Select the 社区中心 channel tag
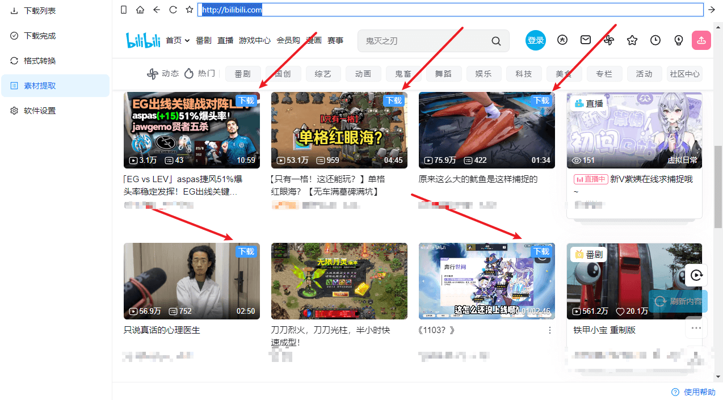 [x=685, y=74]
